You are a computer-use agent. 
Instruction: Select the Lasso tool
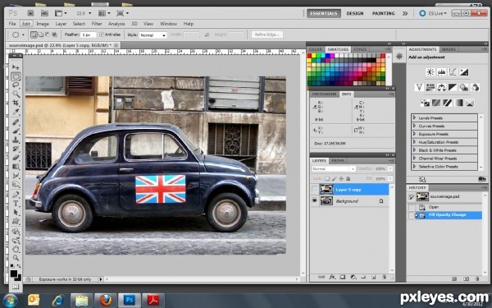coord(16,85)
